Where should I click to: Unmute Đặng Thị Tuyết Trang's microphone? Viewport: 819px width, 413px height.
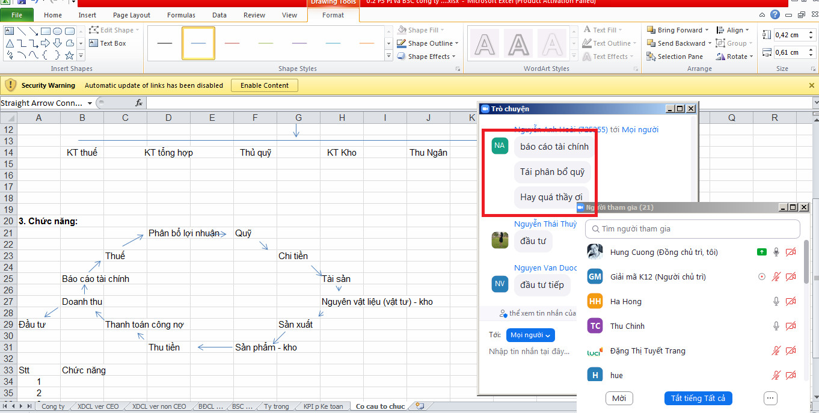pyautogui.click(x=776, y=351)
